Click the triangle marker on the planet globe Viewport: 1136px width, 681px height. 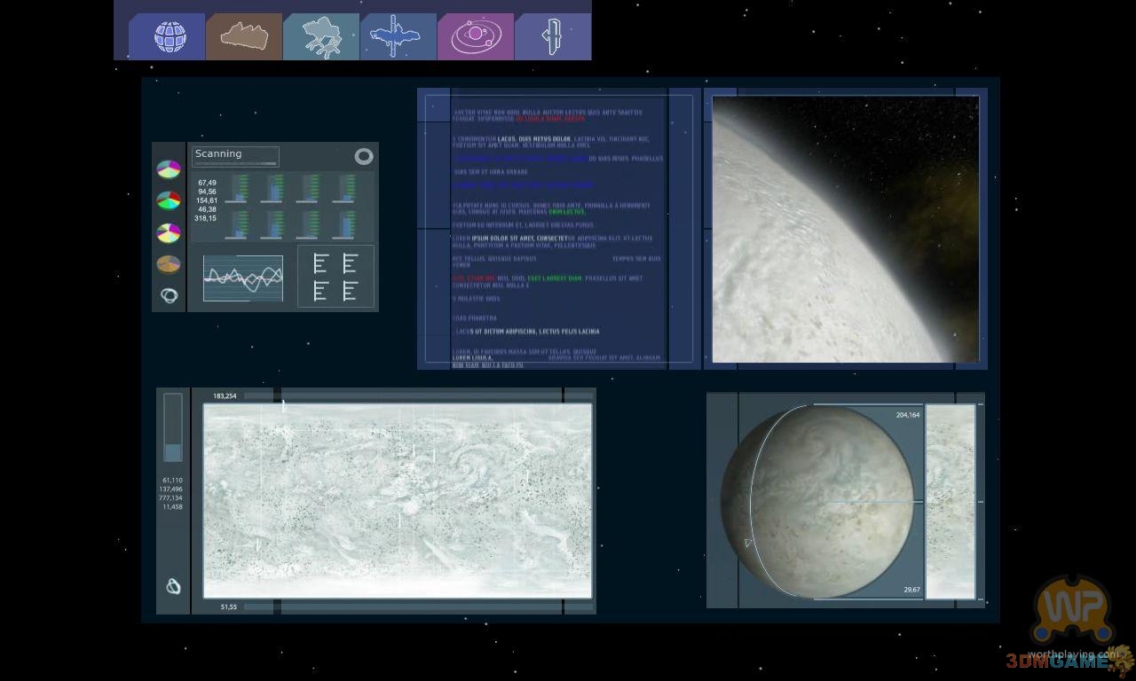click(x=748, y=543)
